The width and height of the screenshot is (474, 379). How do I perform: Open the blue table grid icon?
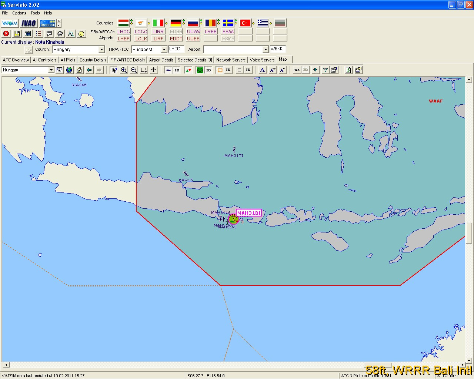coord(28,33)
